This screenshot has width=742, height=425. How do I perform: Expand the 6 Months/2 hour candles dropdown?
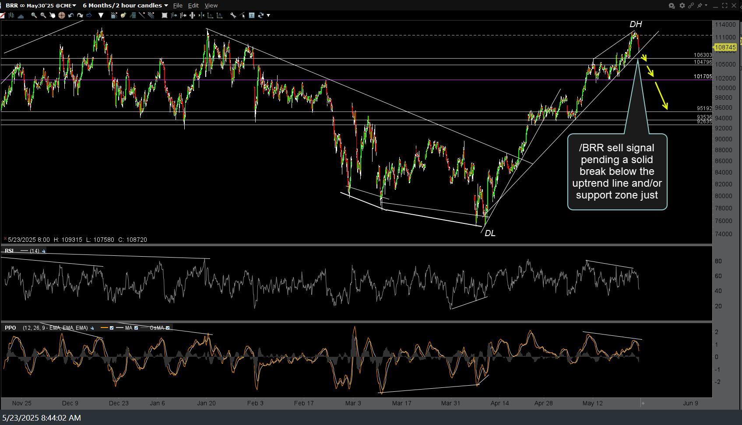[125, 5]
